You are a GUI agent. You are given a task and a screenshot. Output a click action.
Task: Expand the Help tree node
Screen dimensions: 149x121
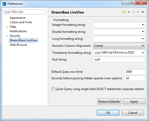(7, 27)
